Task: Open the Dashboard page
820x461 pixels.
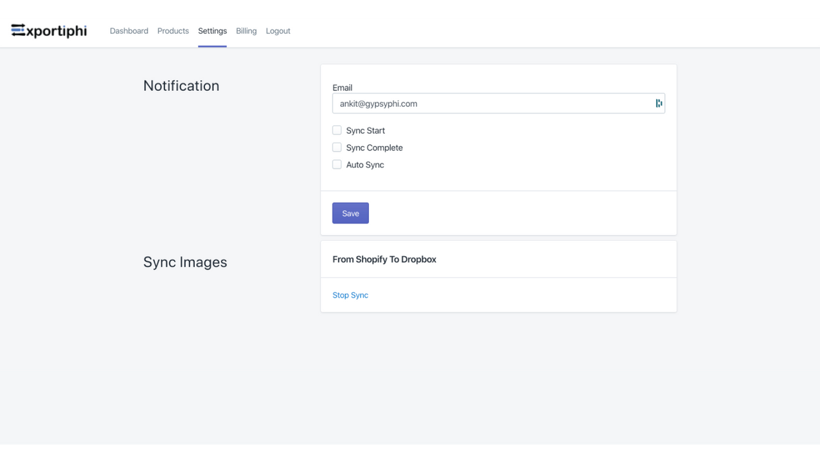Action: point(129,31)
